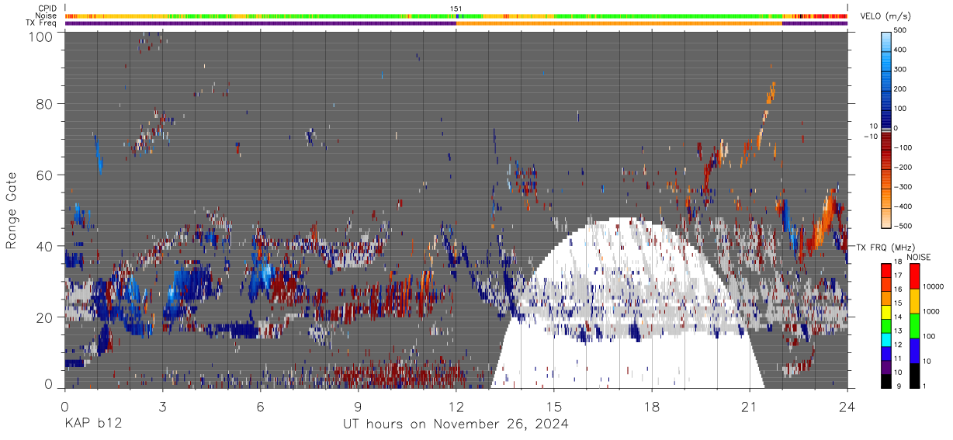Click the TX Freq row label
Viewport: 953px width, 440px height.
44,23
